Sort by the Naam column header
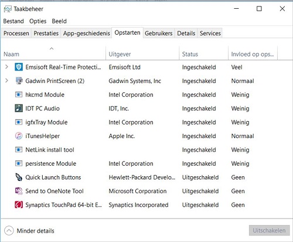Viewport: 293px width, 242px height. (53, 54)
